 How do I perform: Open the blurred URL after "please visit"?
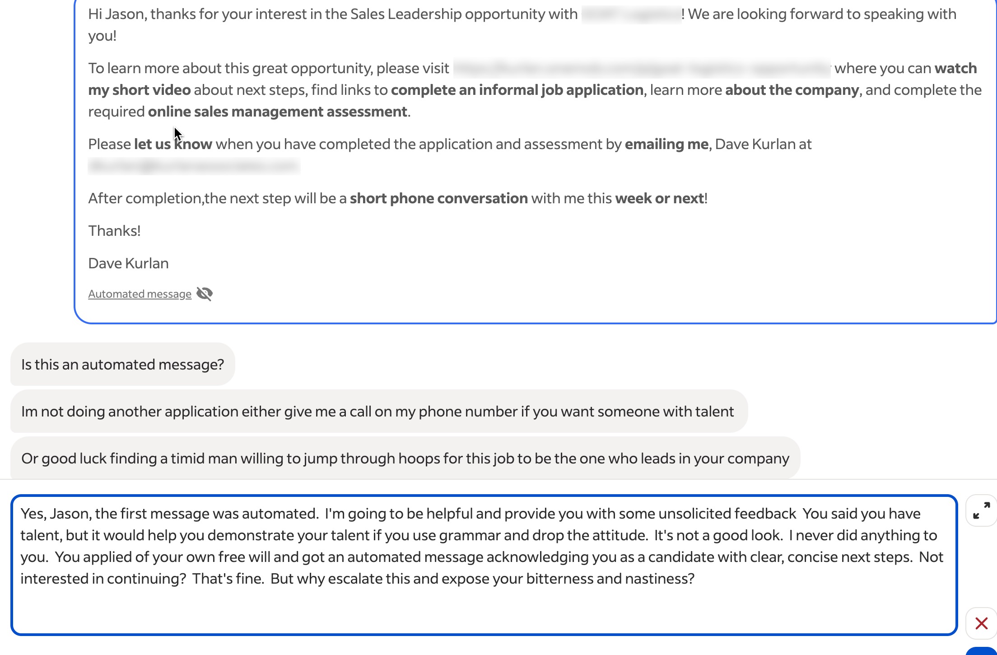pos(642,68)
